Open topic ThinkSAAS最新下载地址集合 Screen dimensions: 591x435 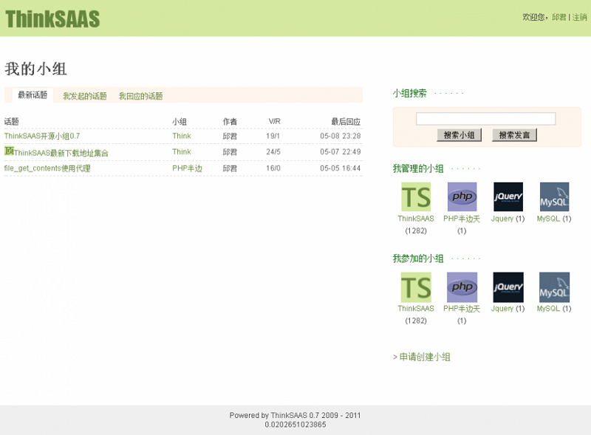(61, 153)
